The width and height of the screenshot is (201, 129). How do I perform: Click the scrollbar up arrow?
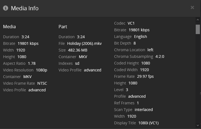[x=198, y=20]
